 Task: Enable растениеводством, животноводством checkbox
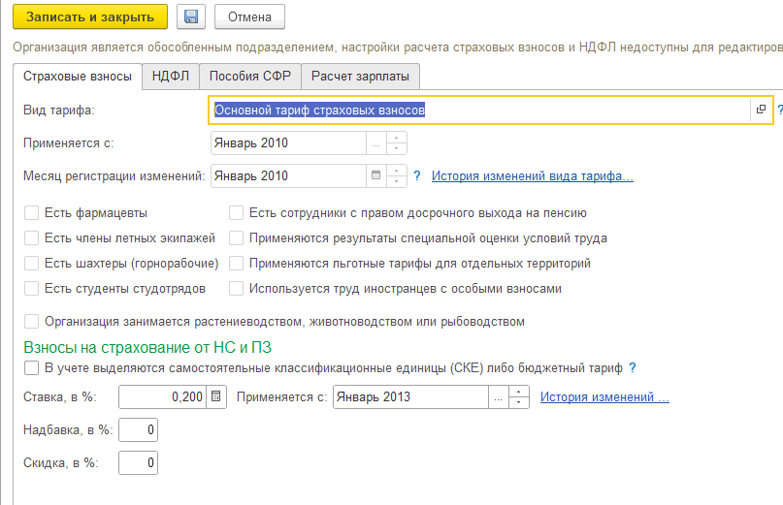pyautogui.click(x=31, y=322)
